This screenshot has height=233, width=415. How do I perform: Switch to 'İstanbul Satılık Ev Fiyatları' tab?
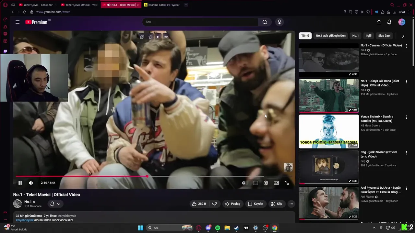tap(162, 5)
